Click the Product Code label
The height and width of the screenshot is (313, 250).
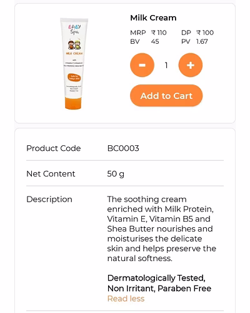point(54,148)
